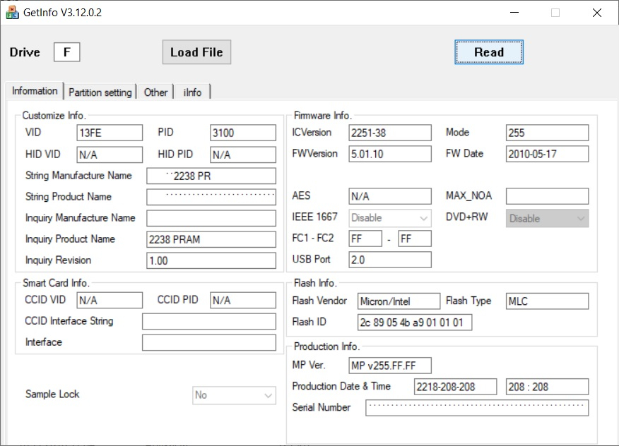
Task: Open the IEEE 1667 dropdown
Action: [389, 218]
